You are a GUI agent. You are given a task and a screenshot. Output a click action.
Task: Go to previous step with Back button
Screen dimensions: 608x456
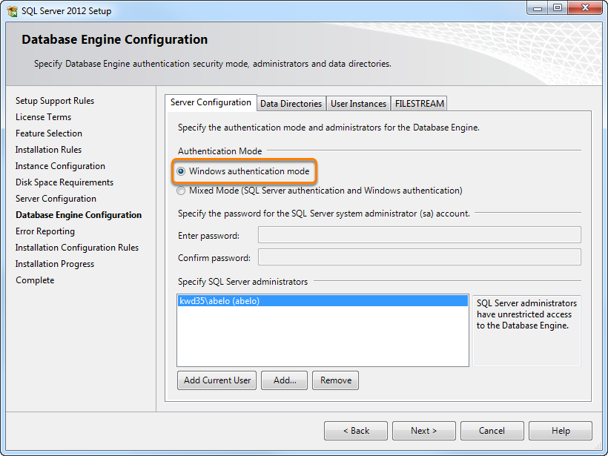tap(356, 431)
